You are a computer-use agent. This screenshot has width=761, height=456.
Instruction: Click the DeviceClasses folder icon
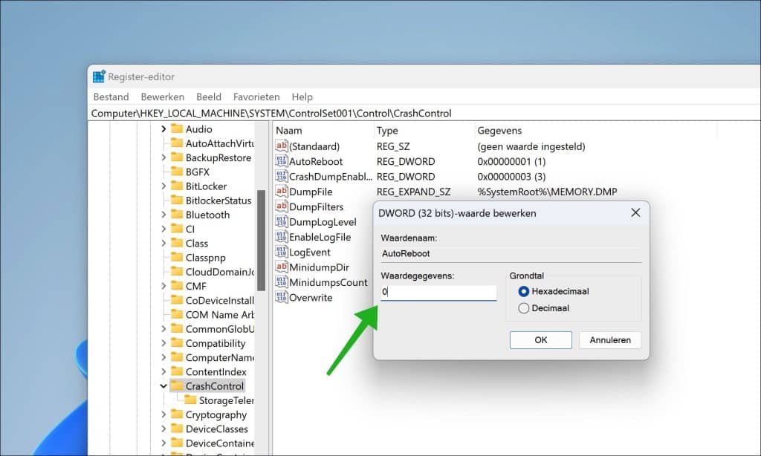177,429
